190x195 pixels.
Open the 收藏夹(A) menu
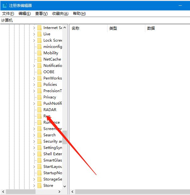click(x=60, y=14)
